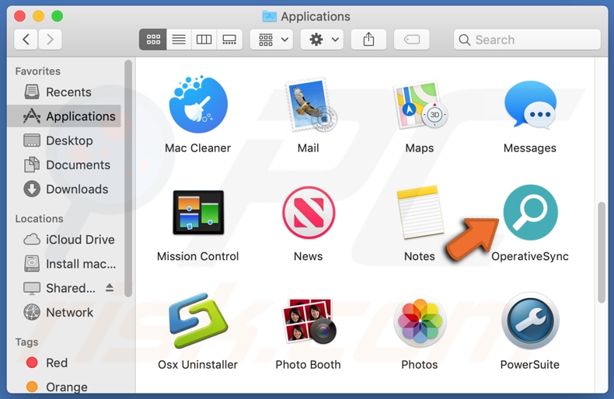Click the sidebar scrollbar

tap(128, 179)
